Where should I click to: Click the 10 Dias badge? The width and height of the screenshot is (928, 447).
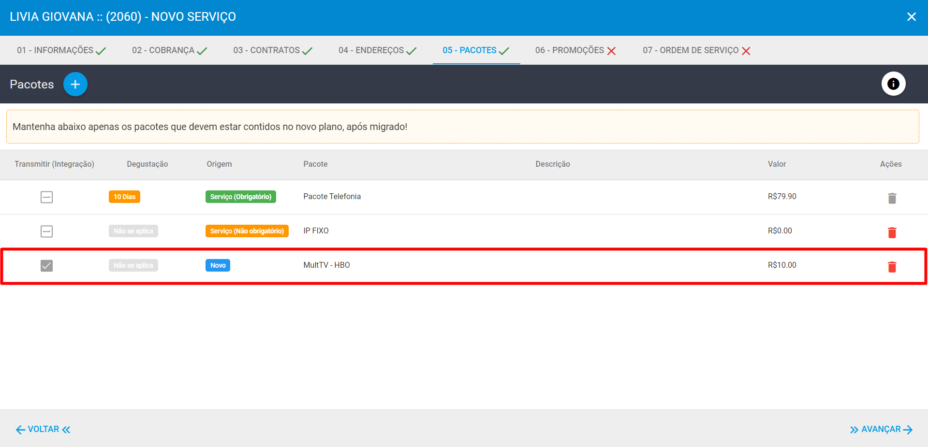click(x=124, y=197)
